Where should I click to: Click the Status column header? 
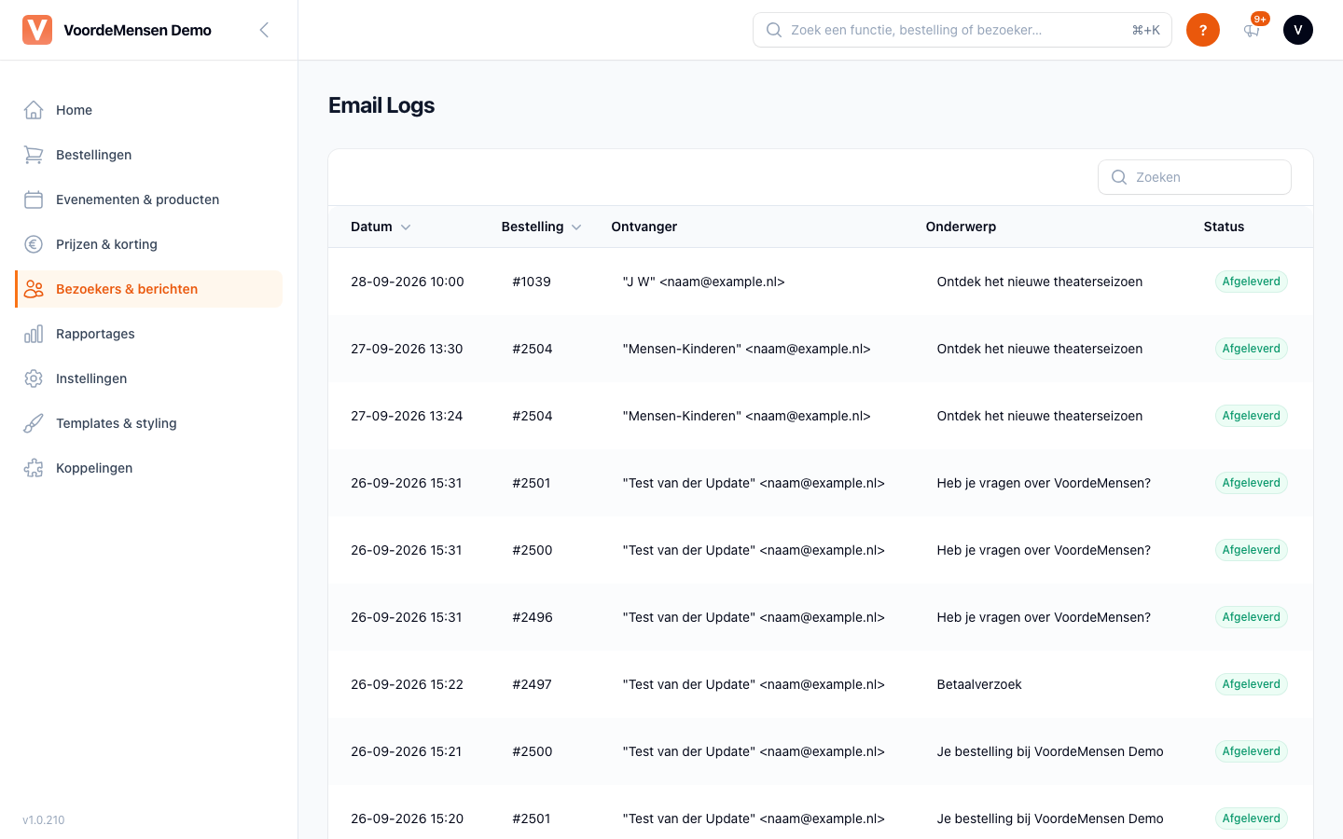(x=1224, y=227)
